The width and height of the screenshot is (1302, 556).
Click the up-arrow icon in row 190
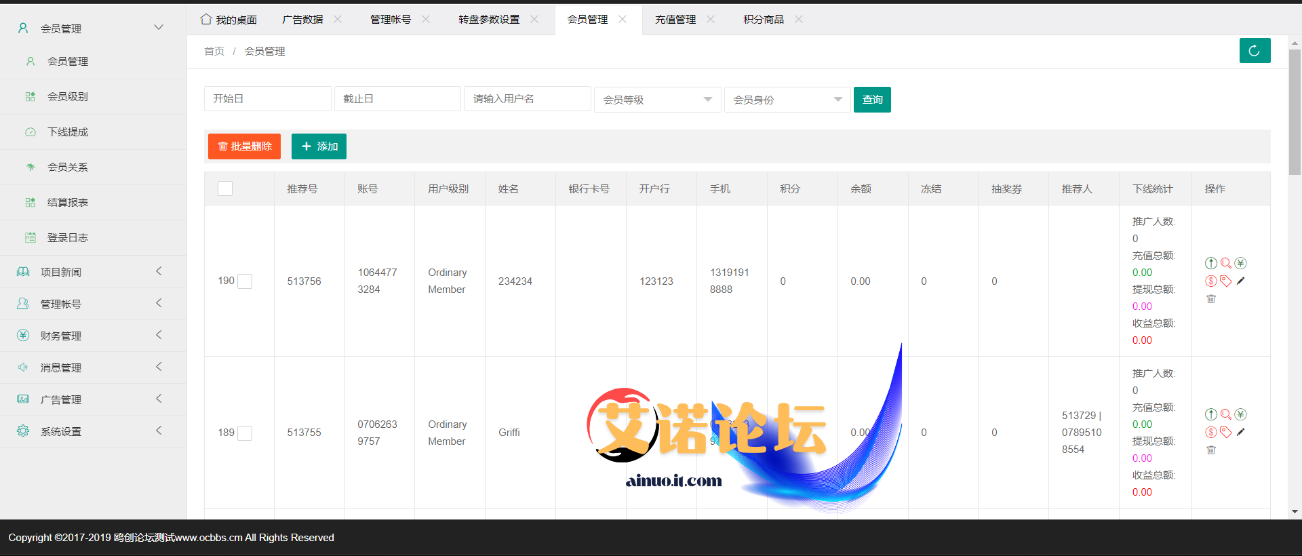1210,263
